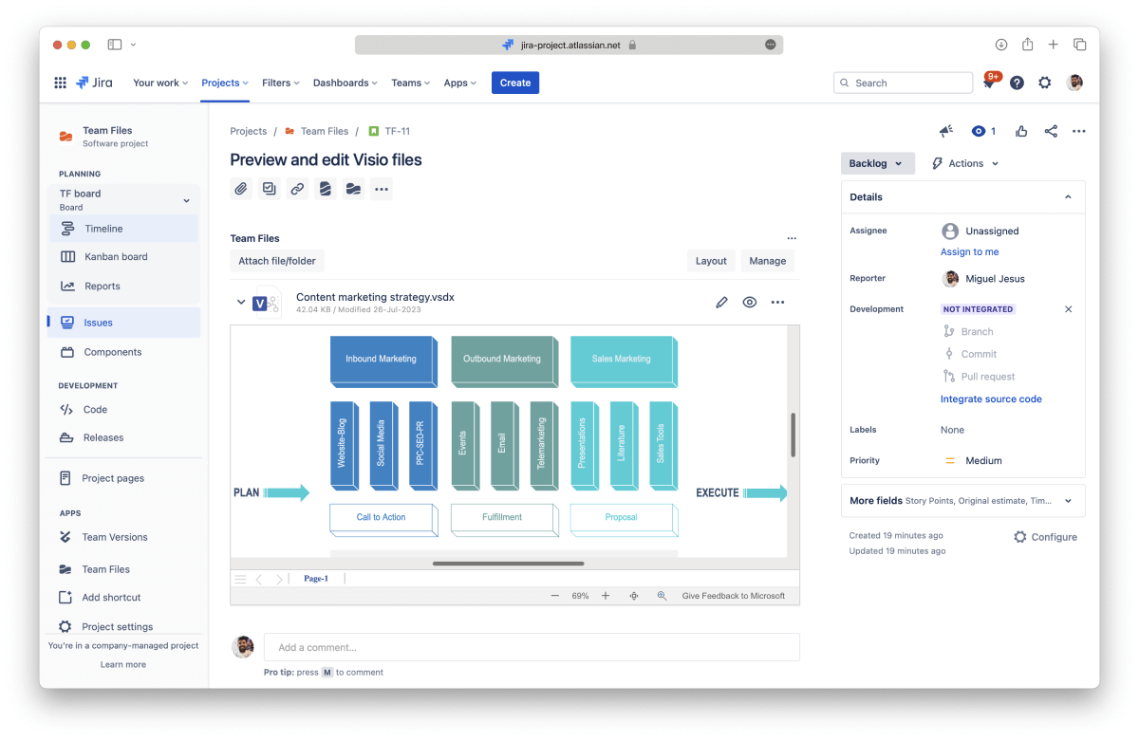
Task: Click Give Feedback to Microsoft link
Action: click(734, 596)
